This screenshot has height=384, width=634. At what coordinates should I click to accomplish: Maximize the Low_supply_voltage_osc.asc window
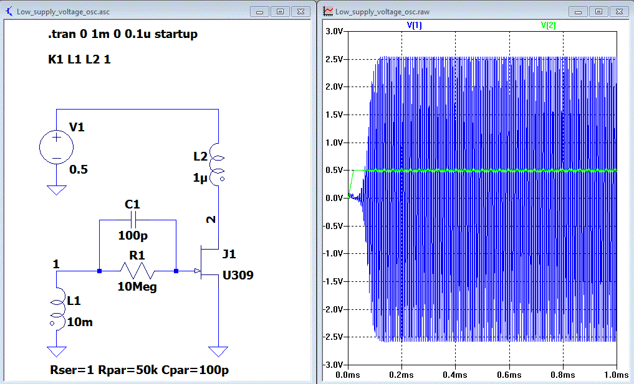pos(280,12)
